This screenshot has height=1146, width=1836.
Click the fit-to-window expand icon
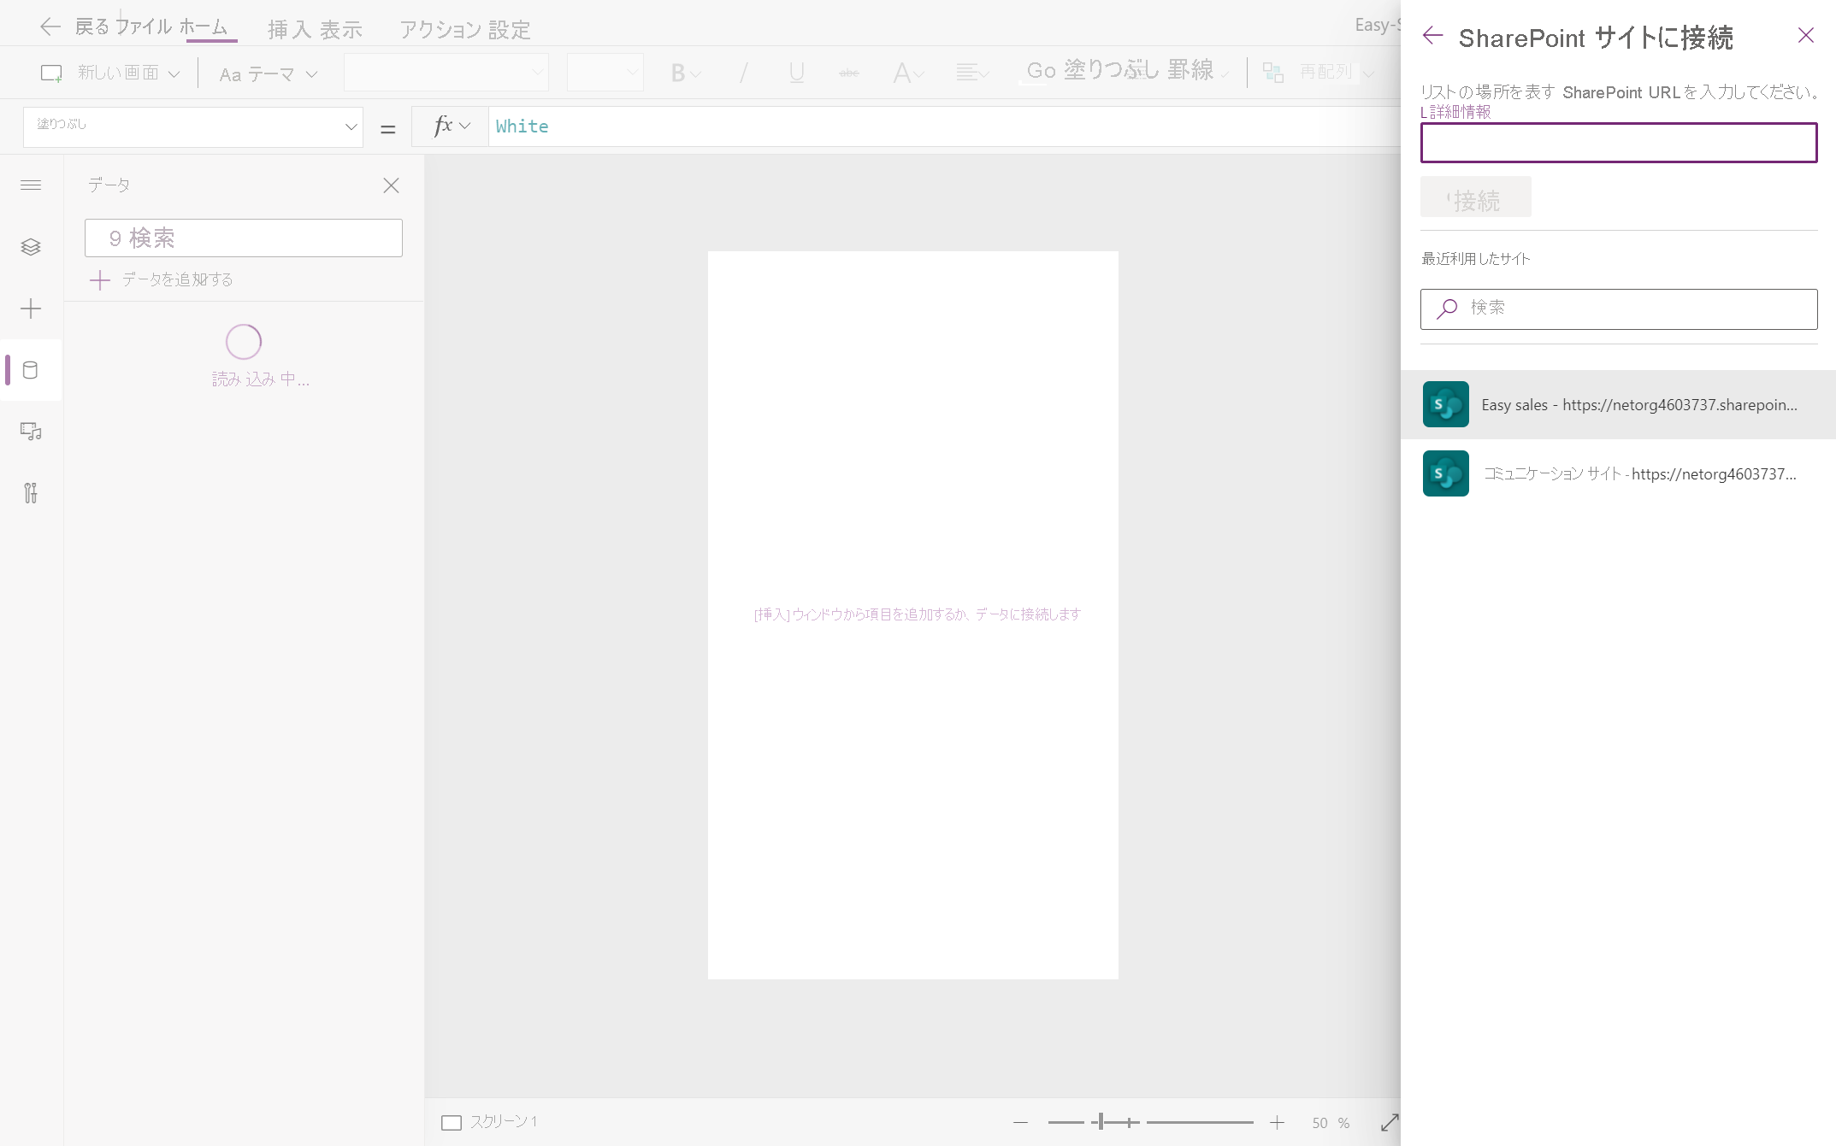1390,1122
